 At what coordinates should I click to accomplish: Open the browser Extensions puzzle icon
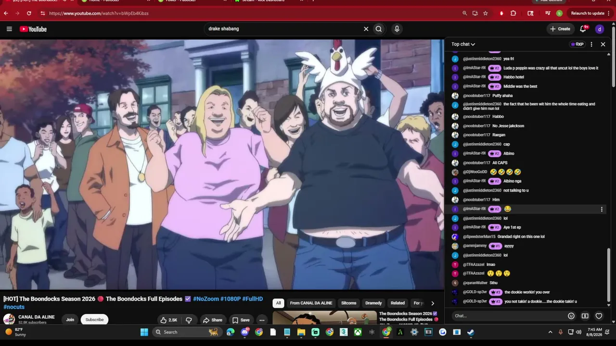coord(513,13)
